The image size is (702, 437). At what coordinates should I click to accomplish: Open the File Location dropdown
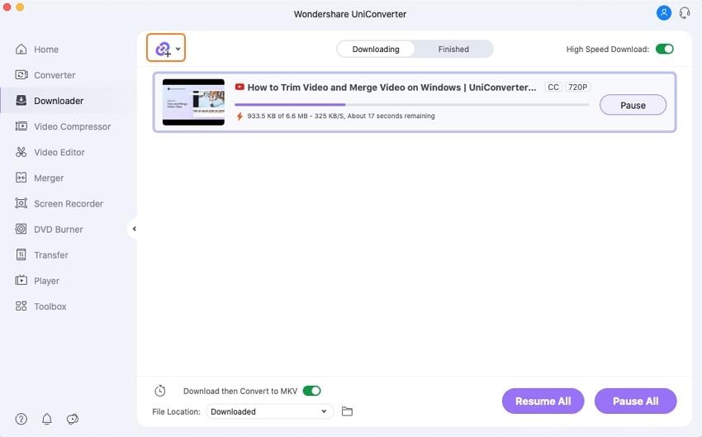(x=269, y=411)
